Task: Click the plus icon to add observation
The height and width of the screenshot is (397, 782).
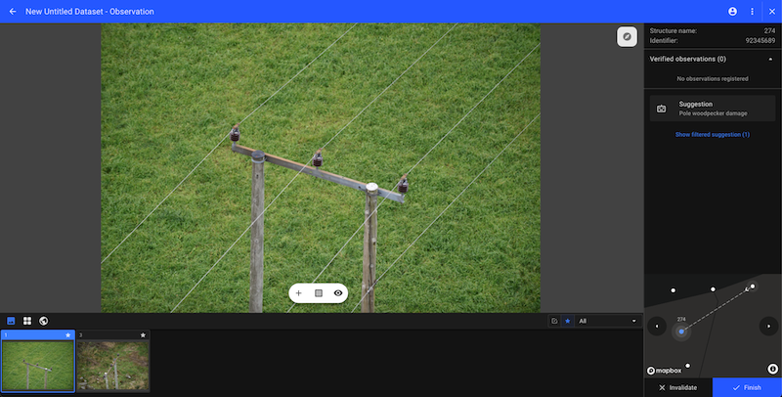Action: click(299, 293)
